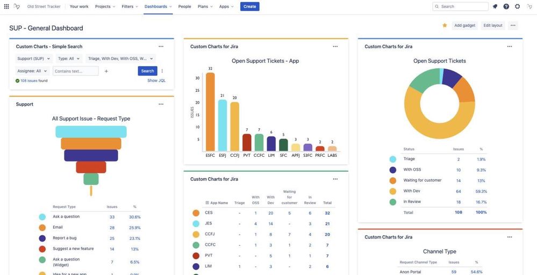Image resolution: width=537 pixels, height=275 pixels.
Task: Click the Ask a question legend color swatch
Action: pyautogui.click(x=42, y=217)
